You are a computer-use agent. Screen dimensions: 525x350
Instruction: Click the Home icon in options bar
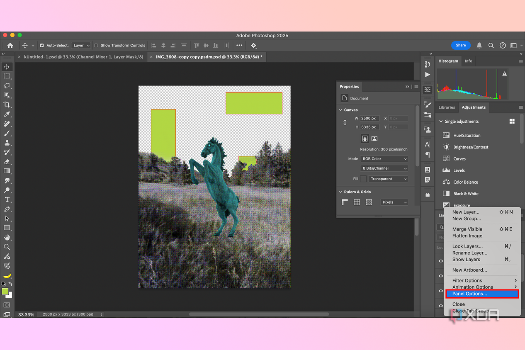tap(10, 45)
